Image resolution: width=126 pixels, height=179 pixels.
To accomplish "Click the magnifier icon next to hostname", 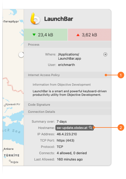I will click(90, 127).
